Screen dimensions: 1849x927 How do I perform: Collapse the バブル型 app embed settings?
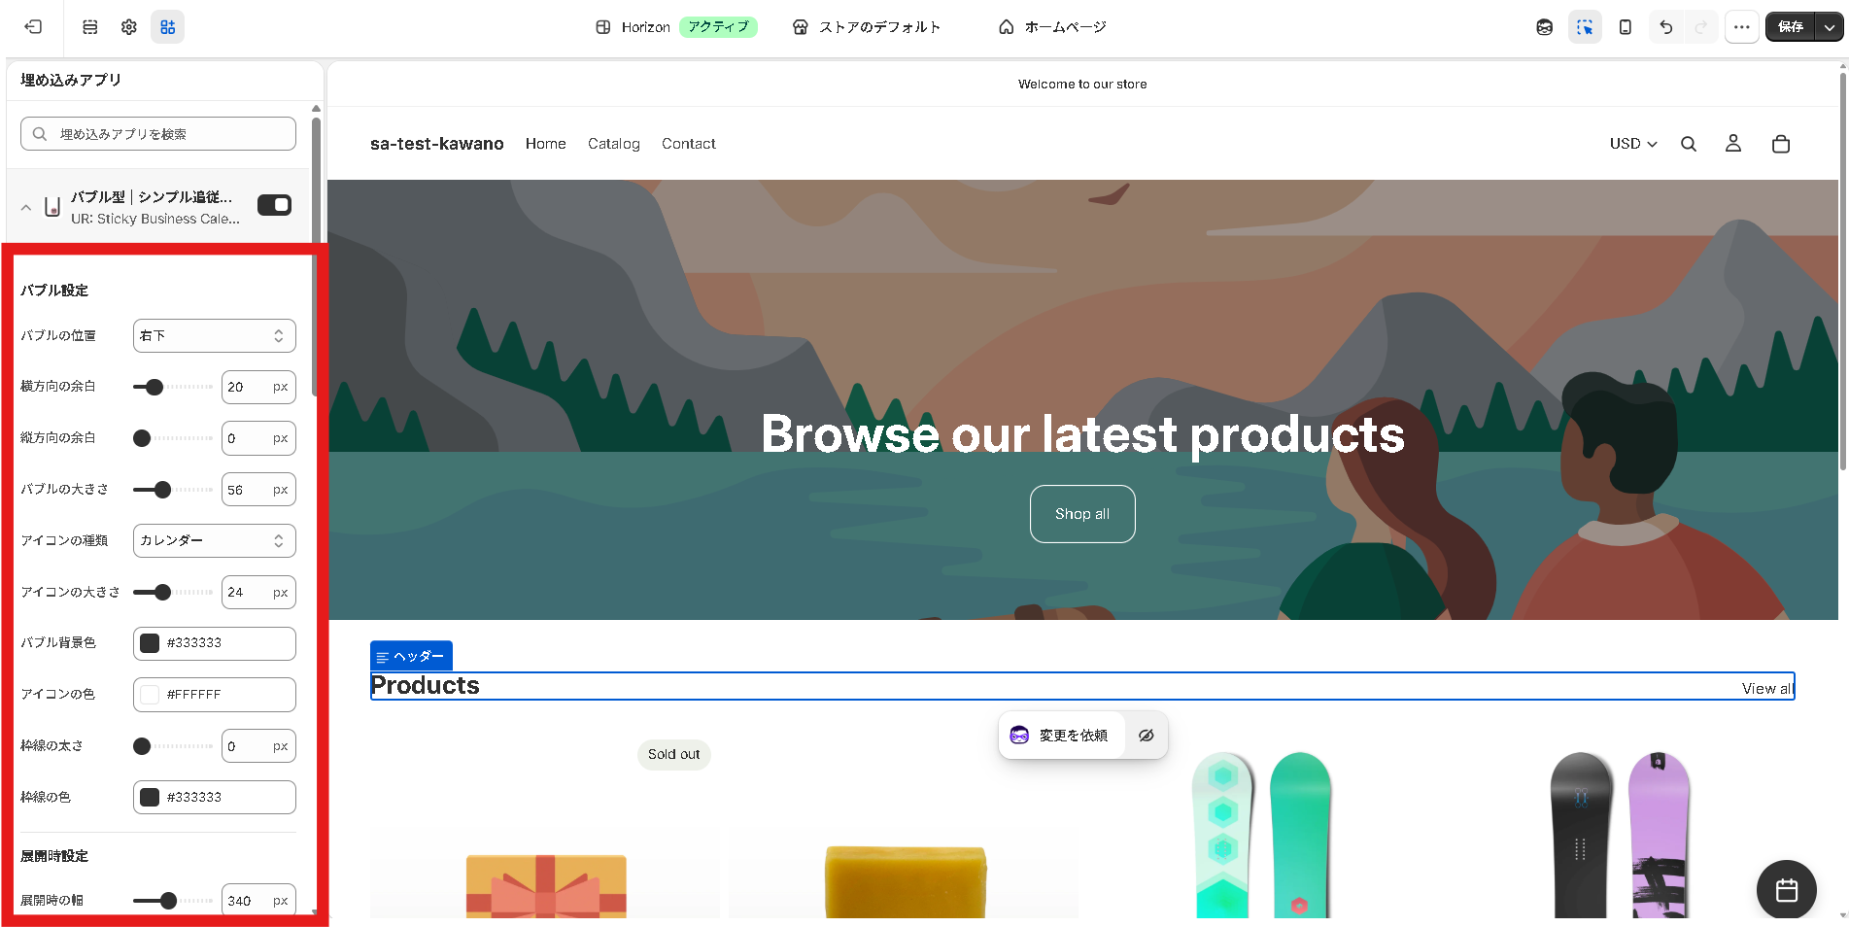pyautogui.click(x=26, y=207)
